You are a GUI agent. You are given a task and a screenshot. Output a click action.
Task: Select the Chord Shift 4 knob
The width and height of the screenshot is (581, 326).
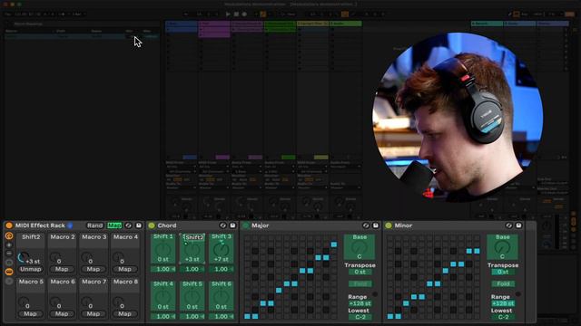163,297
